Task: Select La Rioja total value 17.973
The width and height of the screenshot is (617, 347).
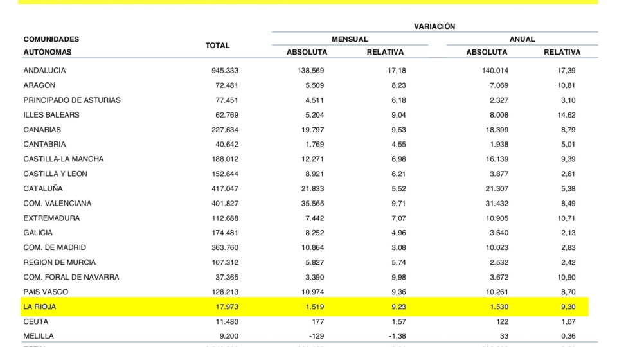Action: [226, 307]
